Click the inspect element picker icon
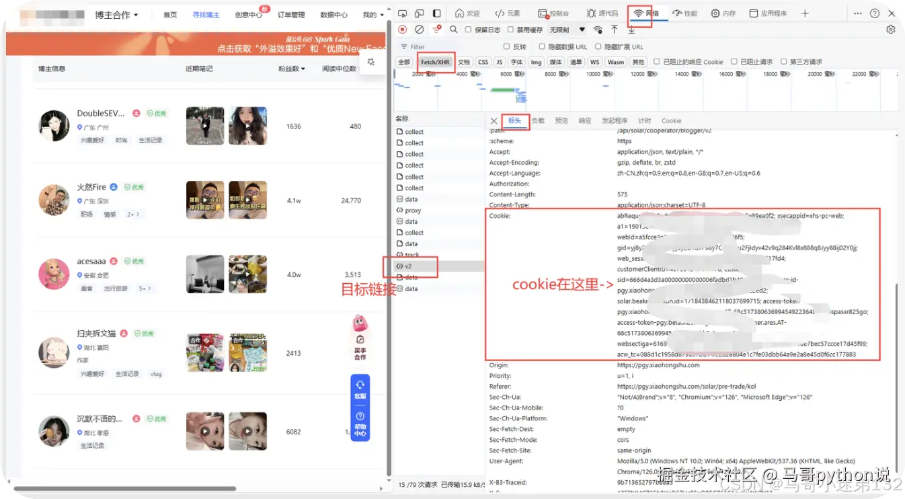Screen dimensions: 905x499 coord(401,13)
